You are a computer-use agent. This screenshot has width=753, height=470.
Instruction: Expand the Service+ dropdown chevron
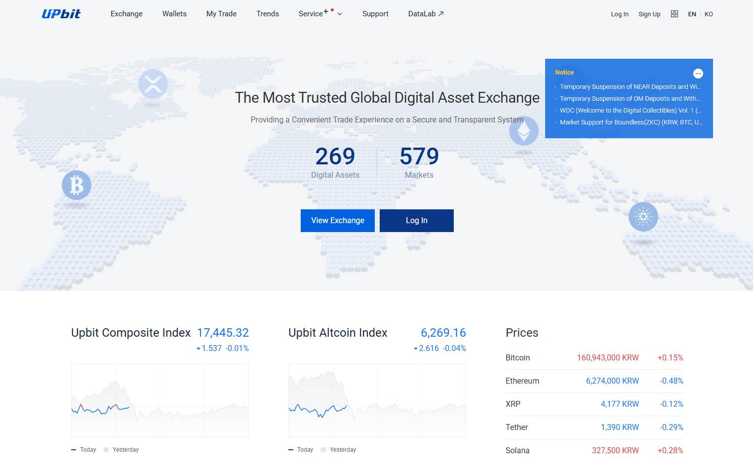pyautogui.click(x=340, y=14)
